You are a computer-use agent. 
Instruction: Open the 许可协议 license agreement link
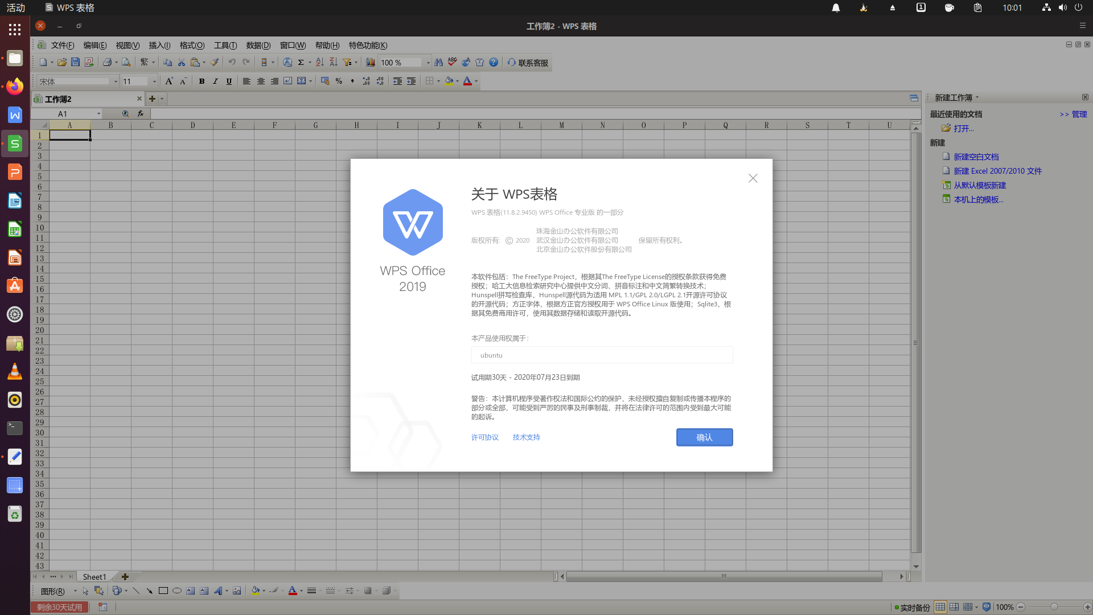click(485, 437)
